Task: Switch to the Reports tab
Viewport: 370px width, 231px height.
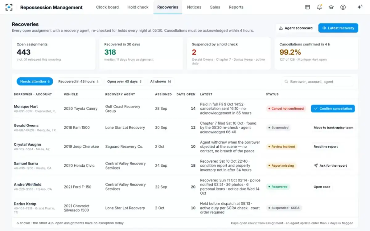Action: tap(236, 7)
